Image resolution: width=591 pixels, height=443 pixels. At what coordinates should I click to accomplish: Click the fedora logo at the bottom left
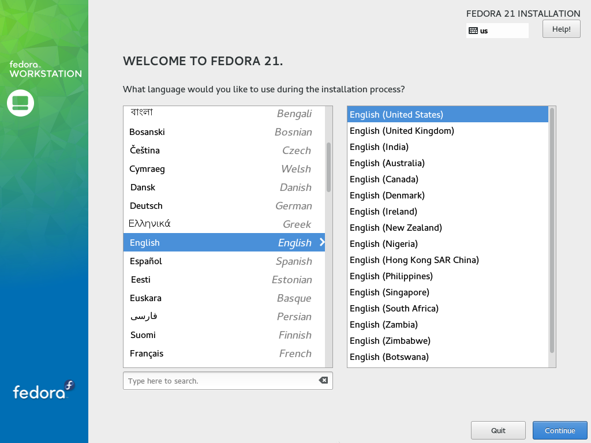tap(40, 392)
